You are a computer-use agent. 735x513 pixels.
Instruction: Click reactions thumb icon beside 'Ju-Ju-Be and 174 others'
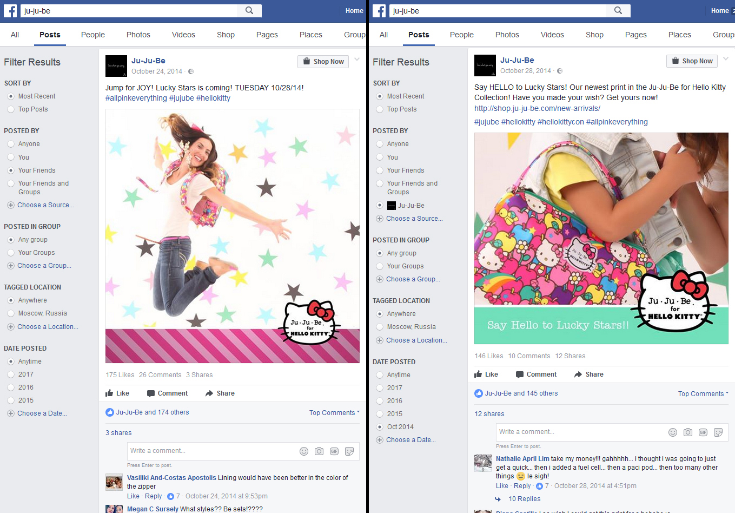[110, 412]
